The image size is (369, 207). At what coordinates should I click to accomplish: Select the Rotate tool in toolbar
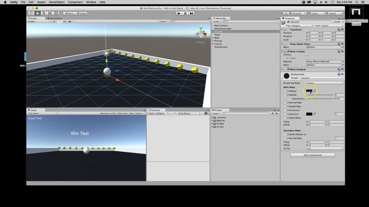click(44, 13)
